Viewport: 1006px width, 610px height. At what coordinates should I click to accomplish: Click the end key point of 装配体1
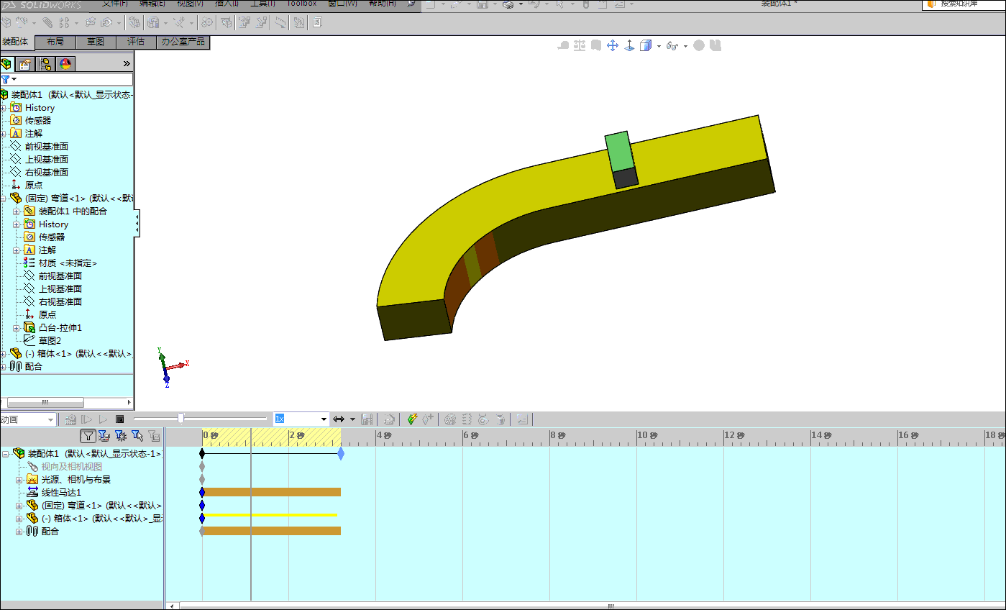341,454
